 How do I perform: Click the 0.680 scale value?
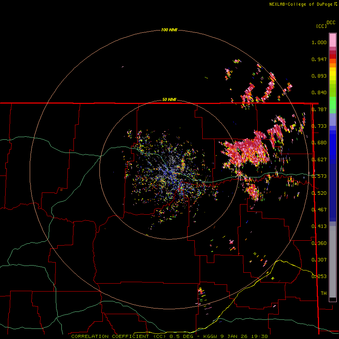tap(319, 143)
